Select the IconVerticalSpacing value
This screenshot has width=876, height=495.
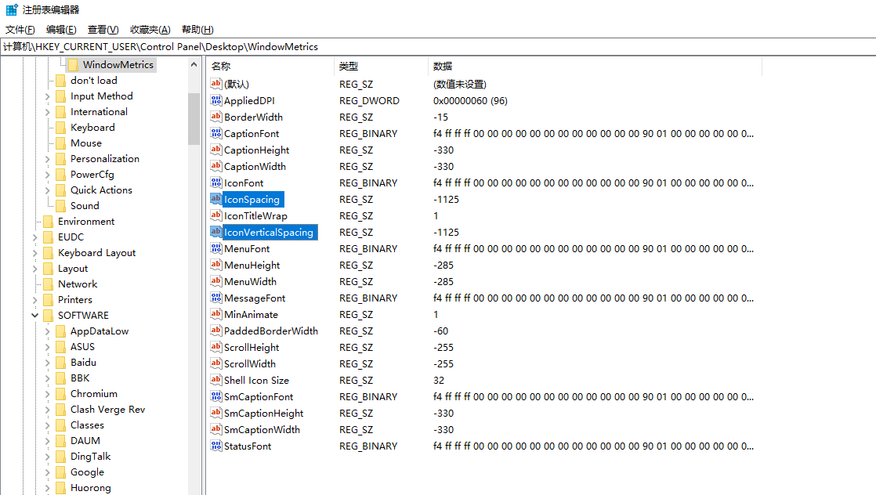point(268,232)
